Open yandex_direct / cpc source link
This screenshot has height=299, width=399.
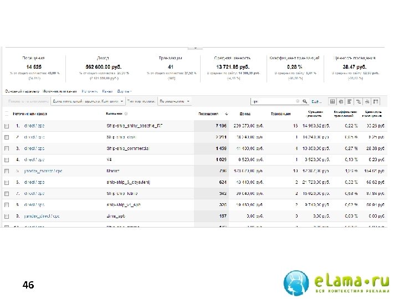42,216
